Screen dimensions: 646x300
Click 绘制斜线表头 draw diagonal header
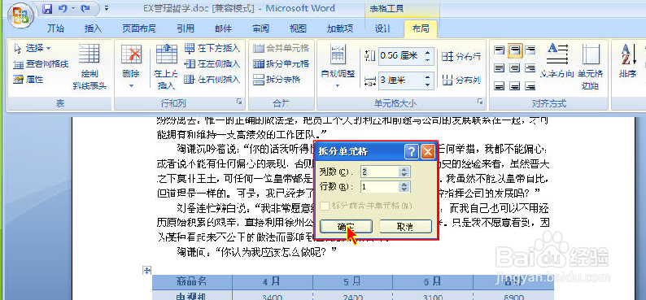[89, 67]
